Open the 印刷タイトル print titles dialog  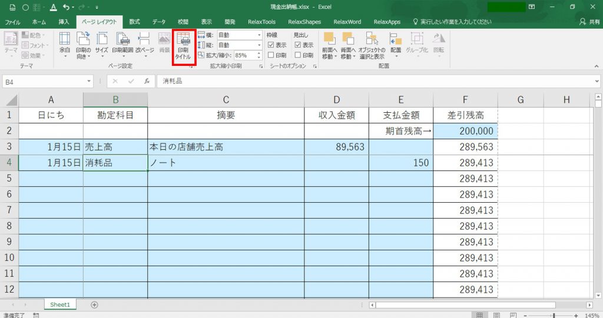click(x=184, y=46)
